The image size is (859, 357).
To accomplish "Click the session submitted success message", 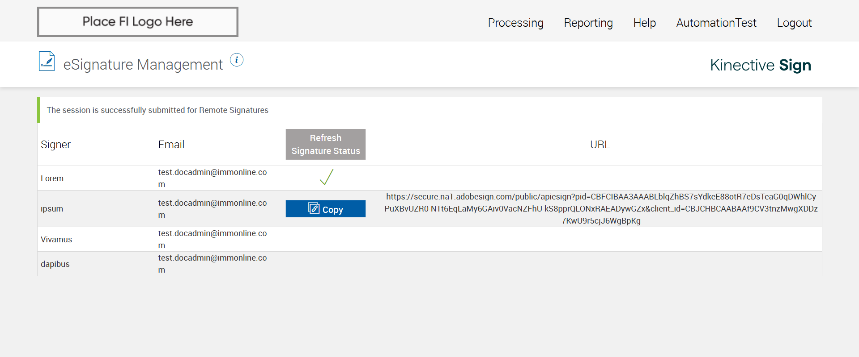I will pos(157,110).
